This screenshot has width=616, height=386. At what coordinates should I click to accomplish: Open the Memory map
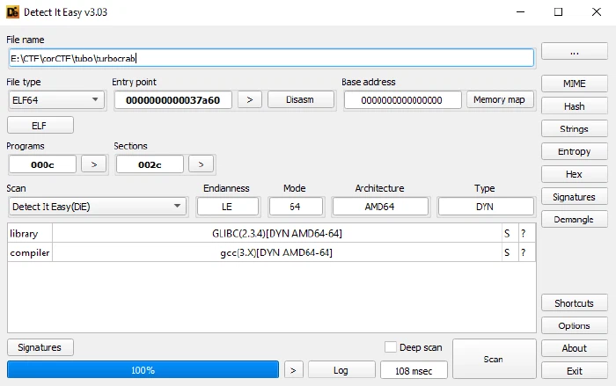[499, 99]
